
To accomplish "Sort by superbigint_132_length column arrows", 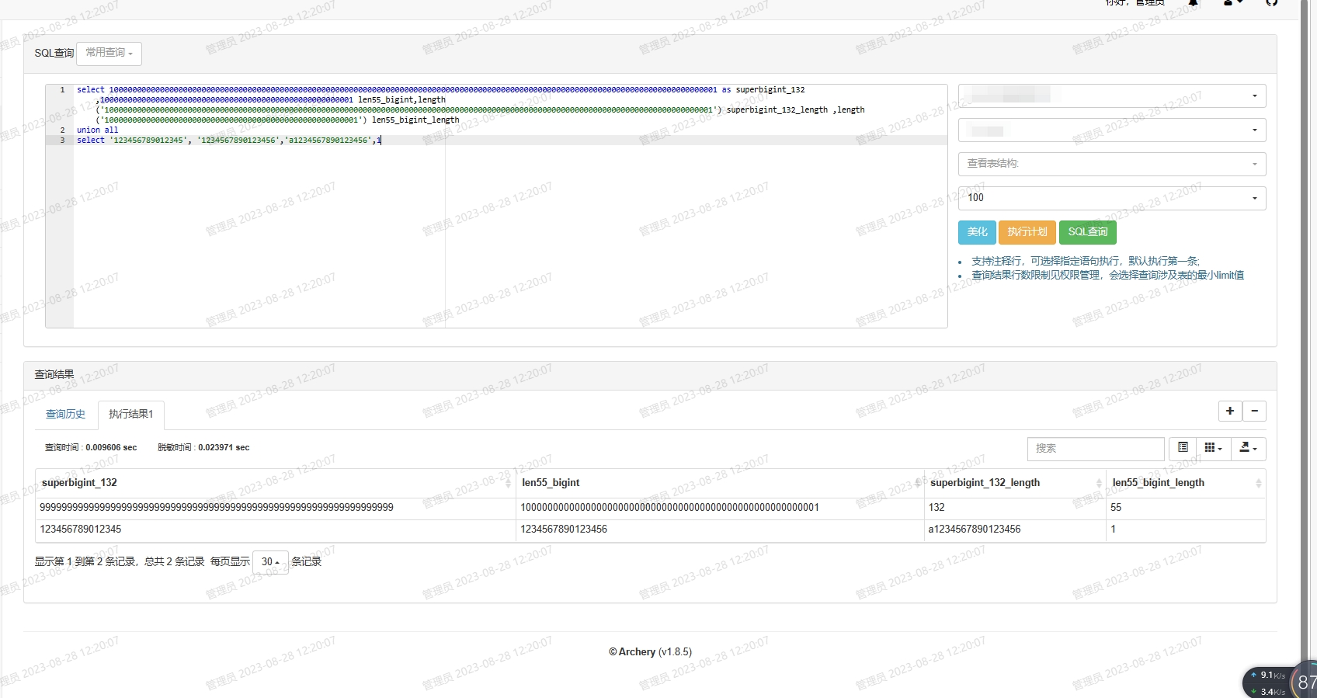I will 1099,483.
